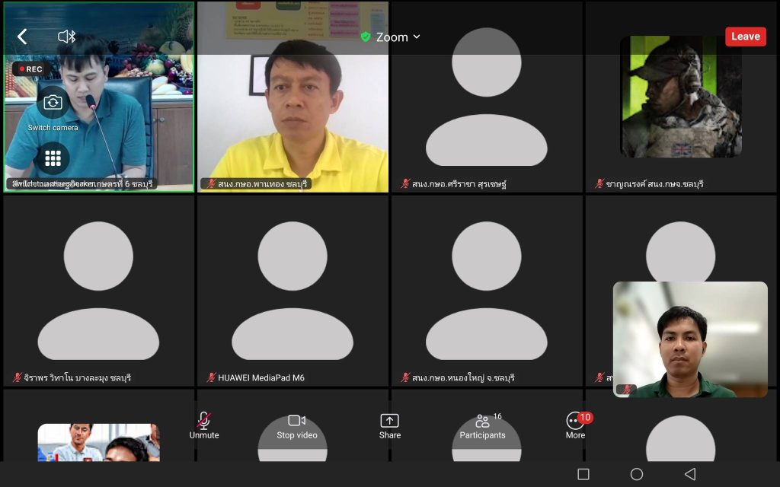
Task: Open the Participants list
Action: pos(482,425)
